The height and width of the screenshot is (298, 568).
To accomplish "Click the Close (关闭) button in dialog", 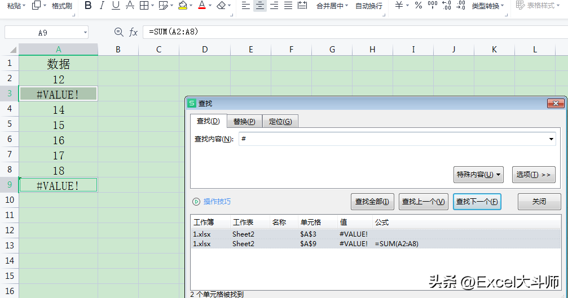I will 539,202.
